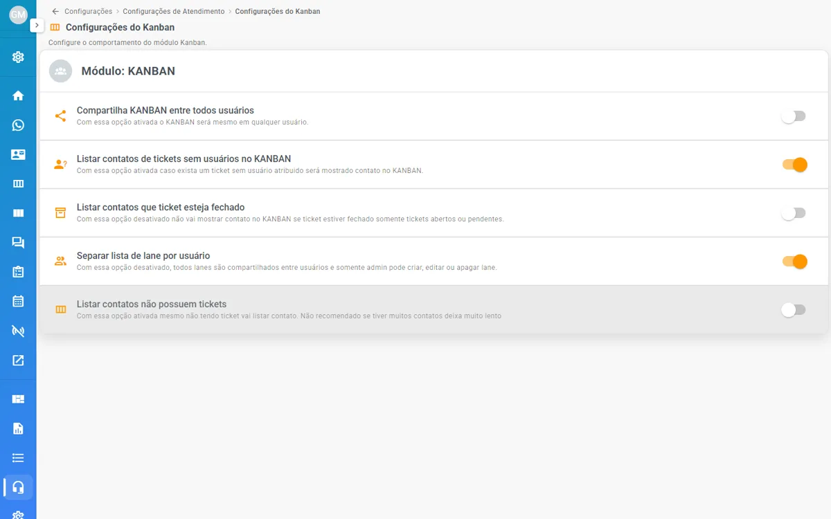Open the bulleted list icon in sidebar
This screenshot has height=519, width=831.
coord(18,457)
